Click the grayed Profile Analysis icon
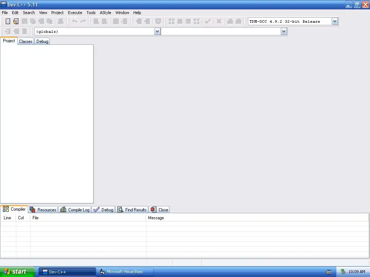The image size is (370, 277). 230,21
